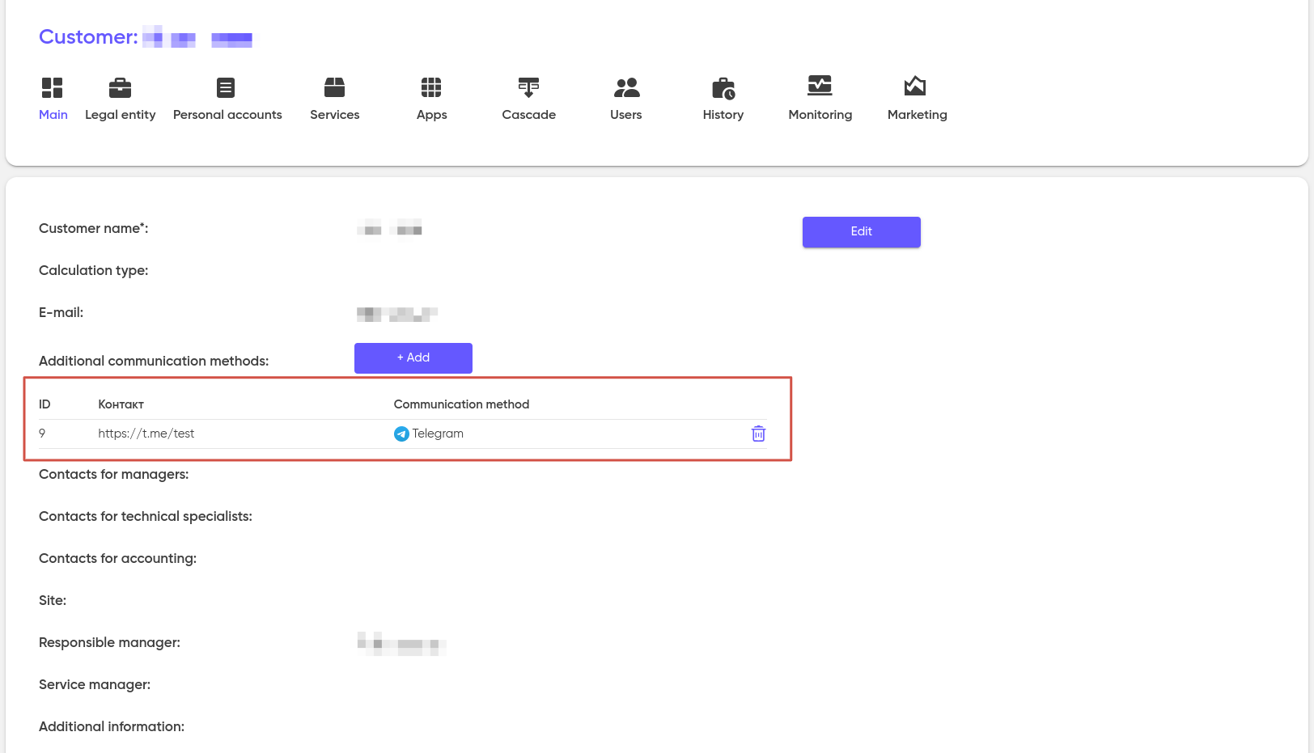The height and width of the screenshot is (753, 1314).
Task: Switch to the Personal accounts tab label
Action: pyautogui.click(x=227, y=115)
